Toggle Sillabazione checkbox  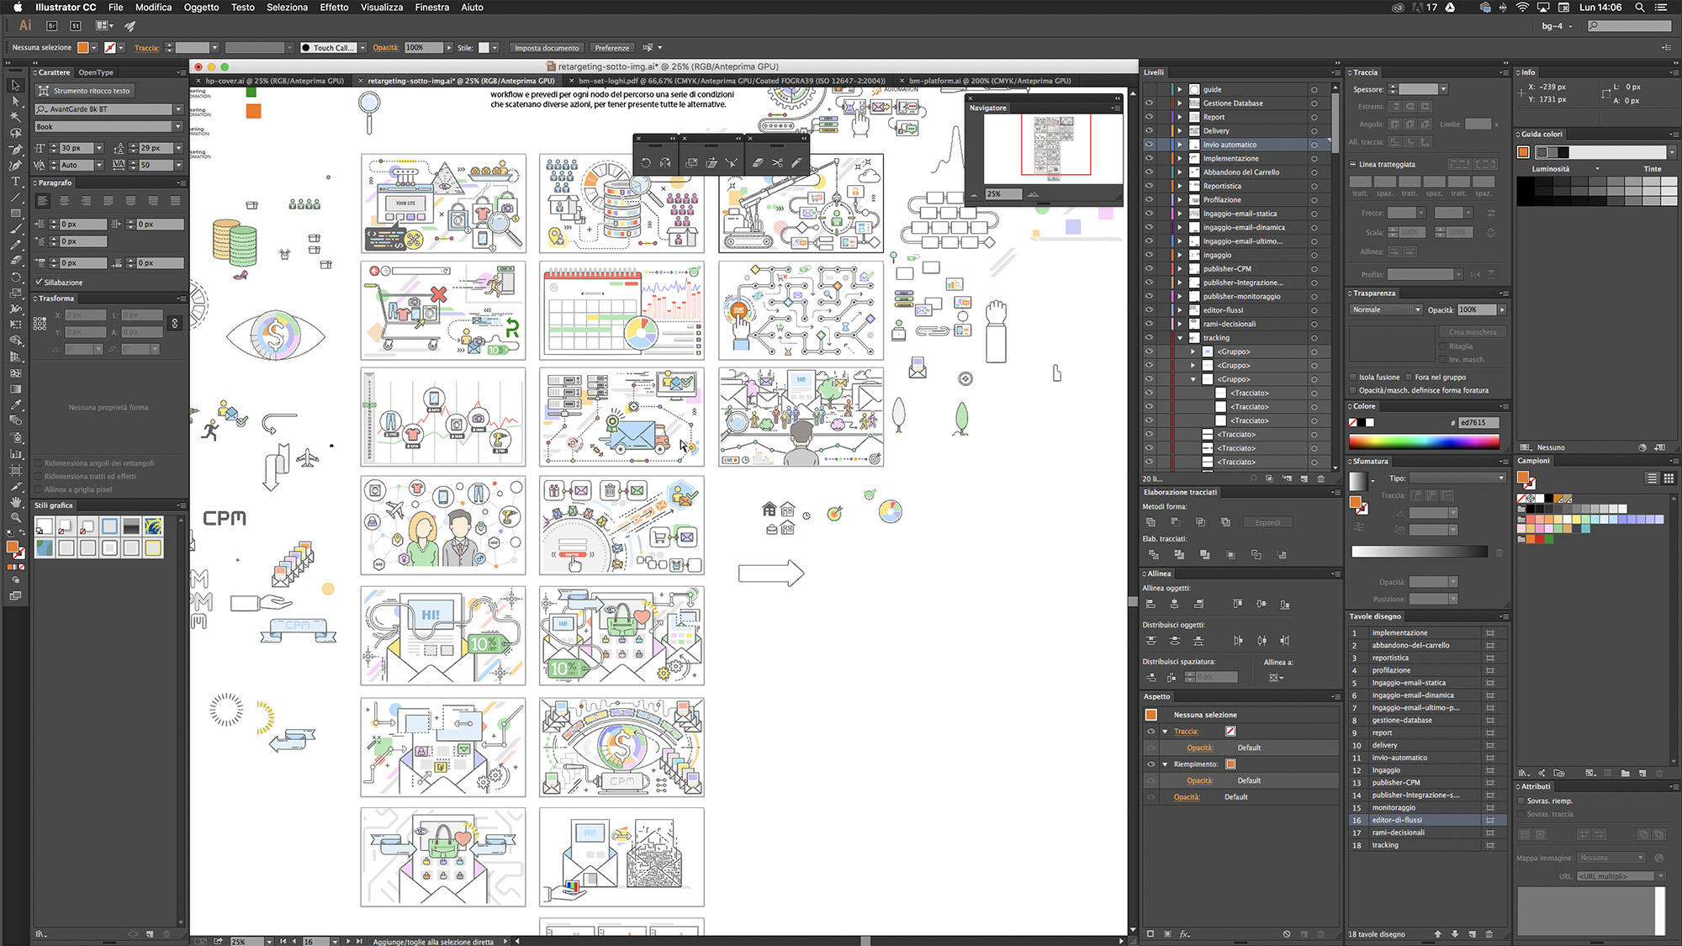(40, 282)
